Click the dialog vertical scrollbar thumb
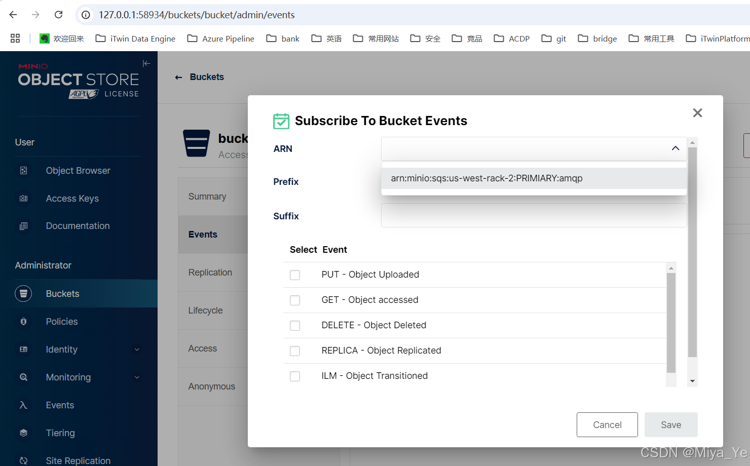The height and width of the screenshot is (466, 750). pos(692,252)
